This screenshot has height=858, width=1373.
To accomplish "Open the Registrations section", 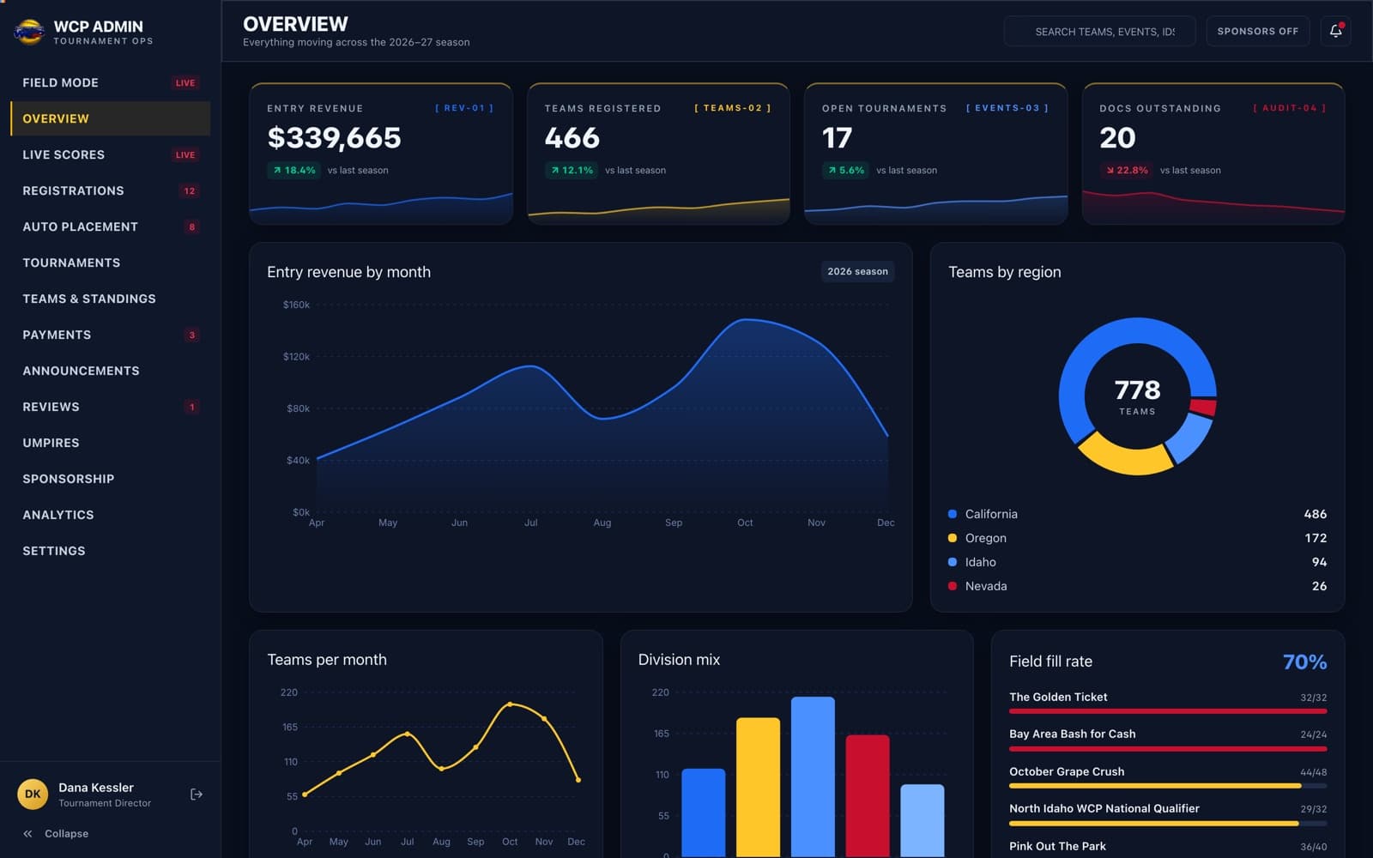I will point(110,190).
